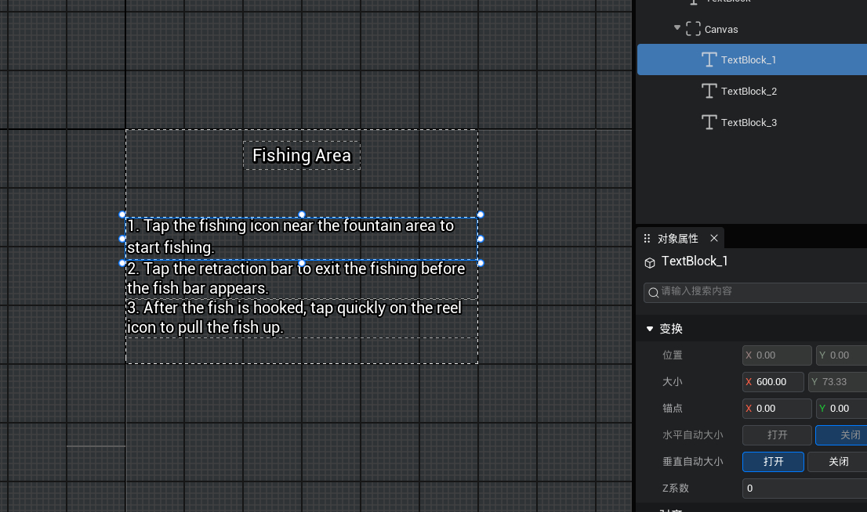The image size is (867, 512).
Task: Click the TextBlock_3 text icon
Action: [709, 122]
